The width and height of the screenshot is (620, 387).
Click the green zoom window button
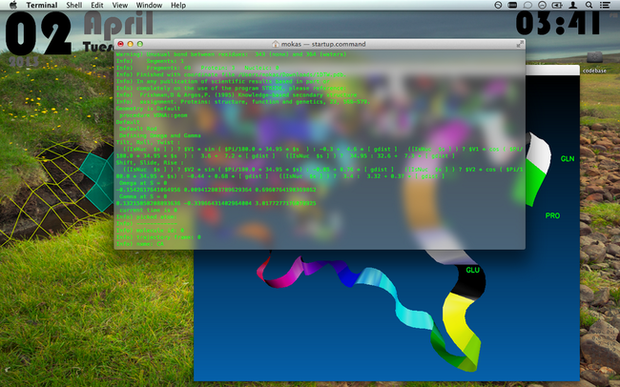pyautogui.click(x=140, y=44)
